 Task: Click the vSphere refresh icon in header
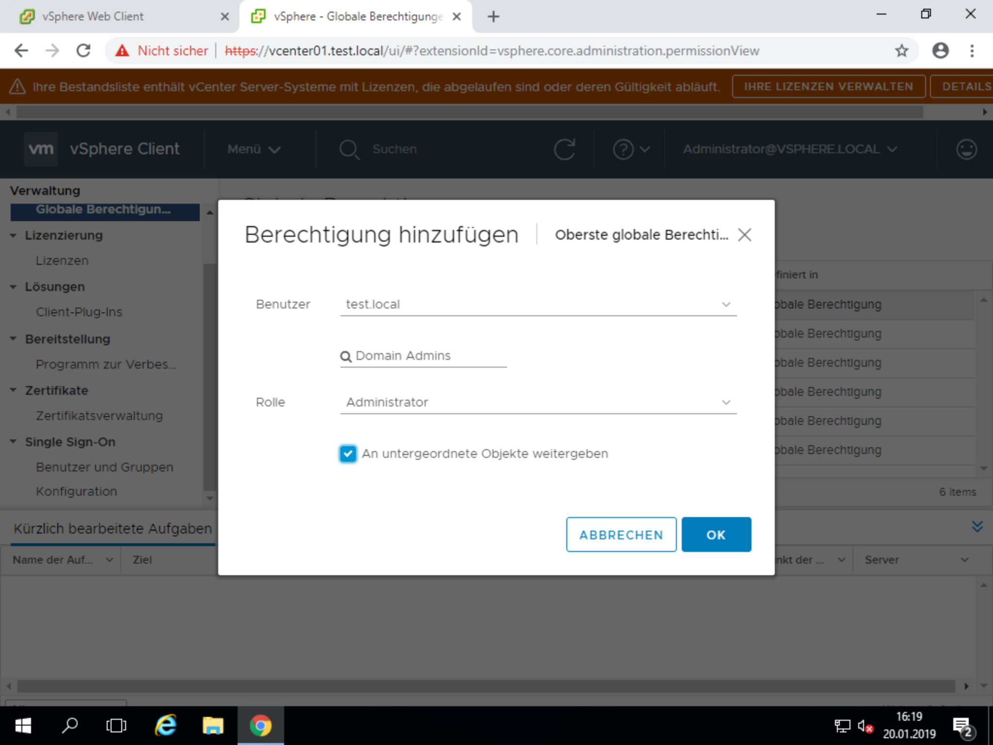tap(564, 149)
